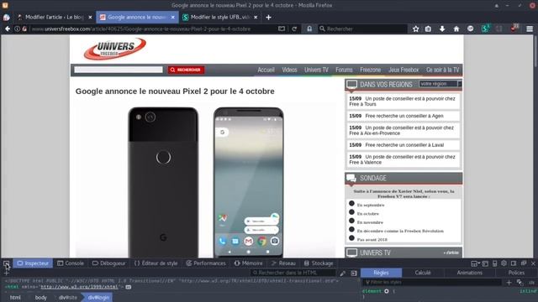
Task: Click the Sondage speech bubbles icon
Action: pyautogui.click(x=351, y=178)
